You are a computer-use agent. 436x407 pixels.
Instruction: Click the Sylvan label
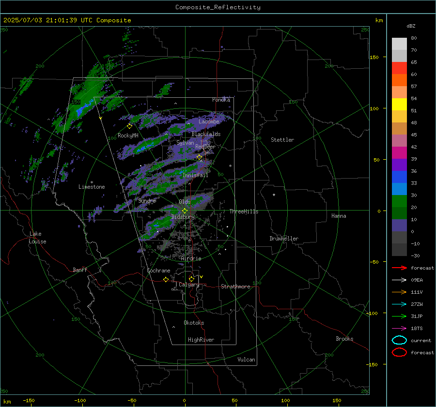point(185,143)
